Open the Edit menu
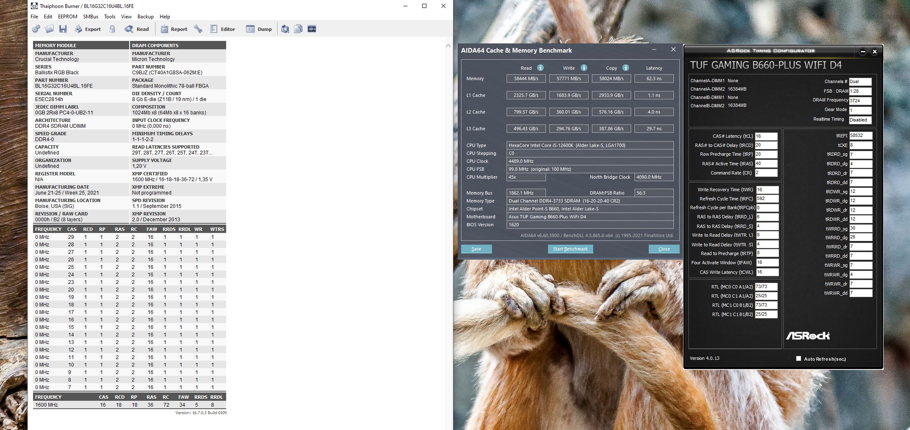 coord(48,17)
